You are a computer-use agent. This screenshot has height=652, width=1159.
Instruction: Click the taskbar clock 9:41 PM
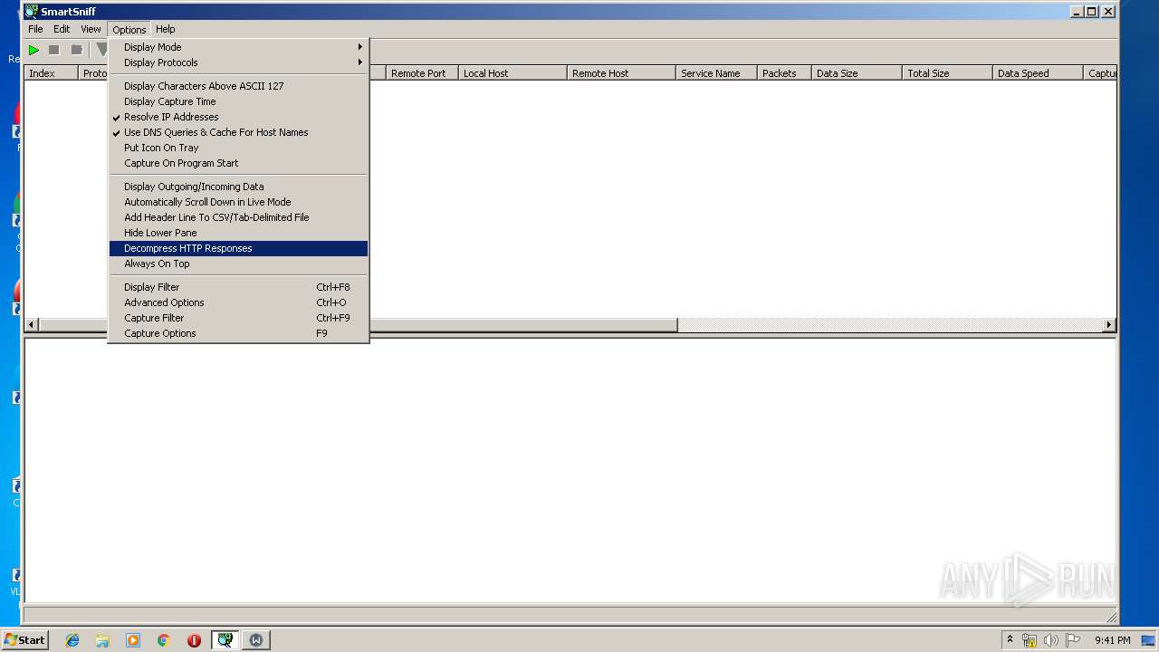tap(1112, 640)
